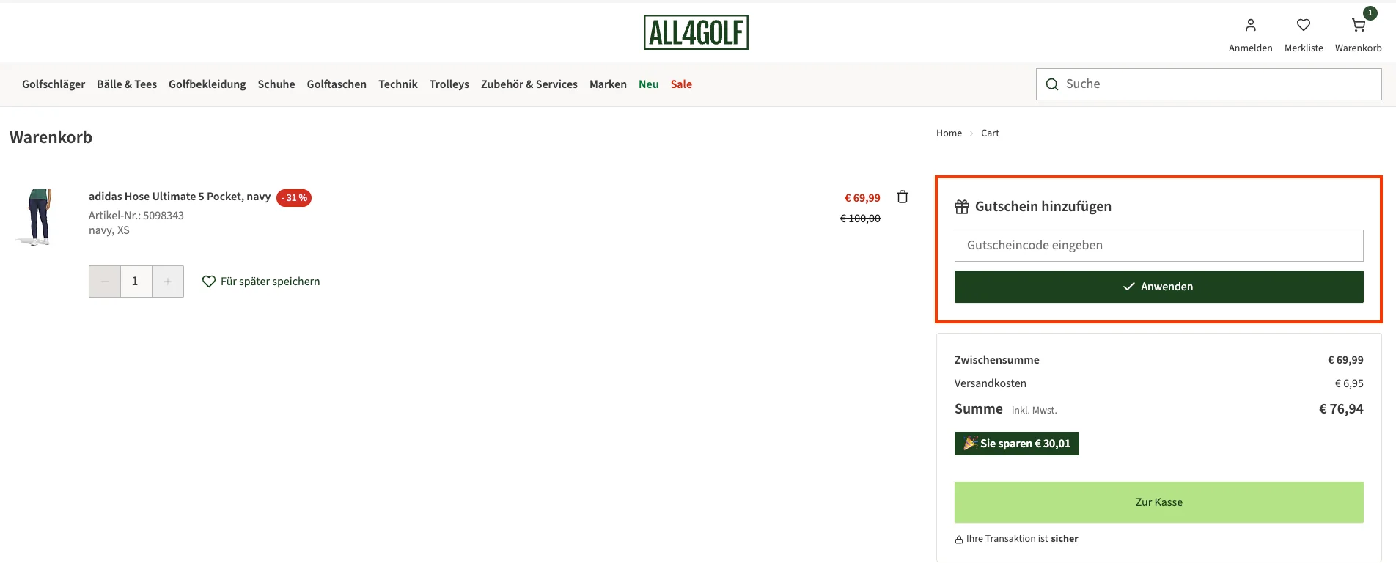Delete item with the trash icon

[x=903, y=197]
